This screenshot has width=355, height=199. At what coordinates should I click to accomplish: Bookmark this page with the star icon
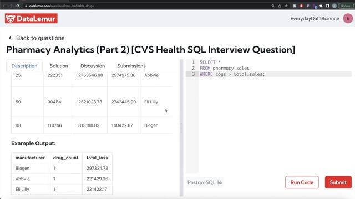click(x=286, y=6)
